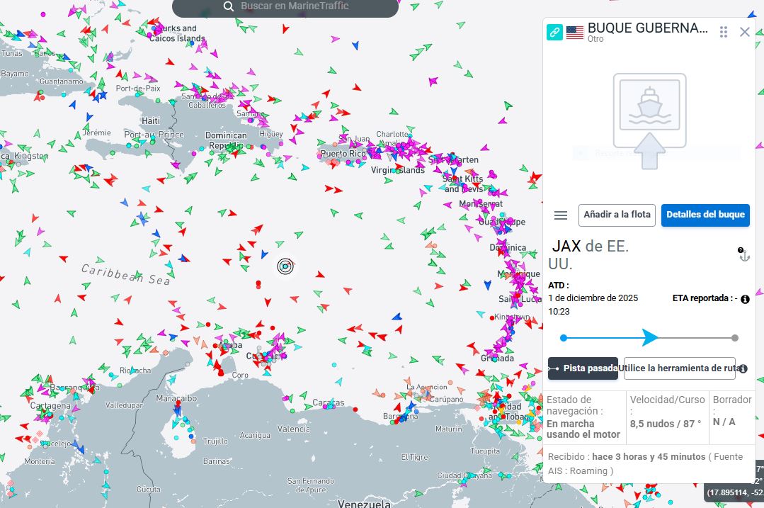This screenshot has width=764, height=508.
Task: Click the teal link icon beside the flag
Action: pos(555,32)
